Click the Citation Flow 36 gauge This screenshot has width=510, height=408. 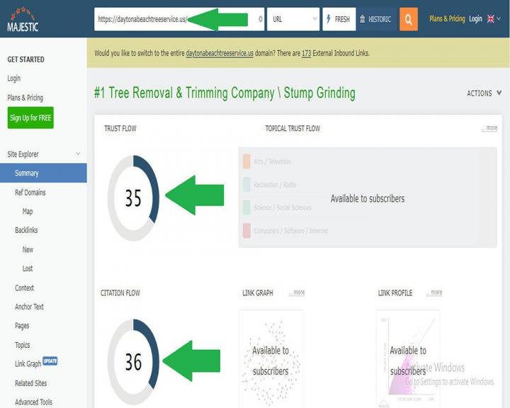[133, 362]
